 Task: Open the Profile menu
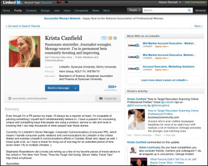pos(18,10)
